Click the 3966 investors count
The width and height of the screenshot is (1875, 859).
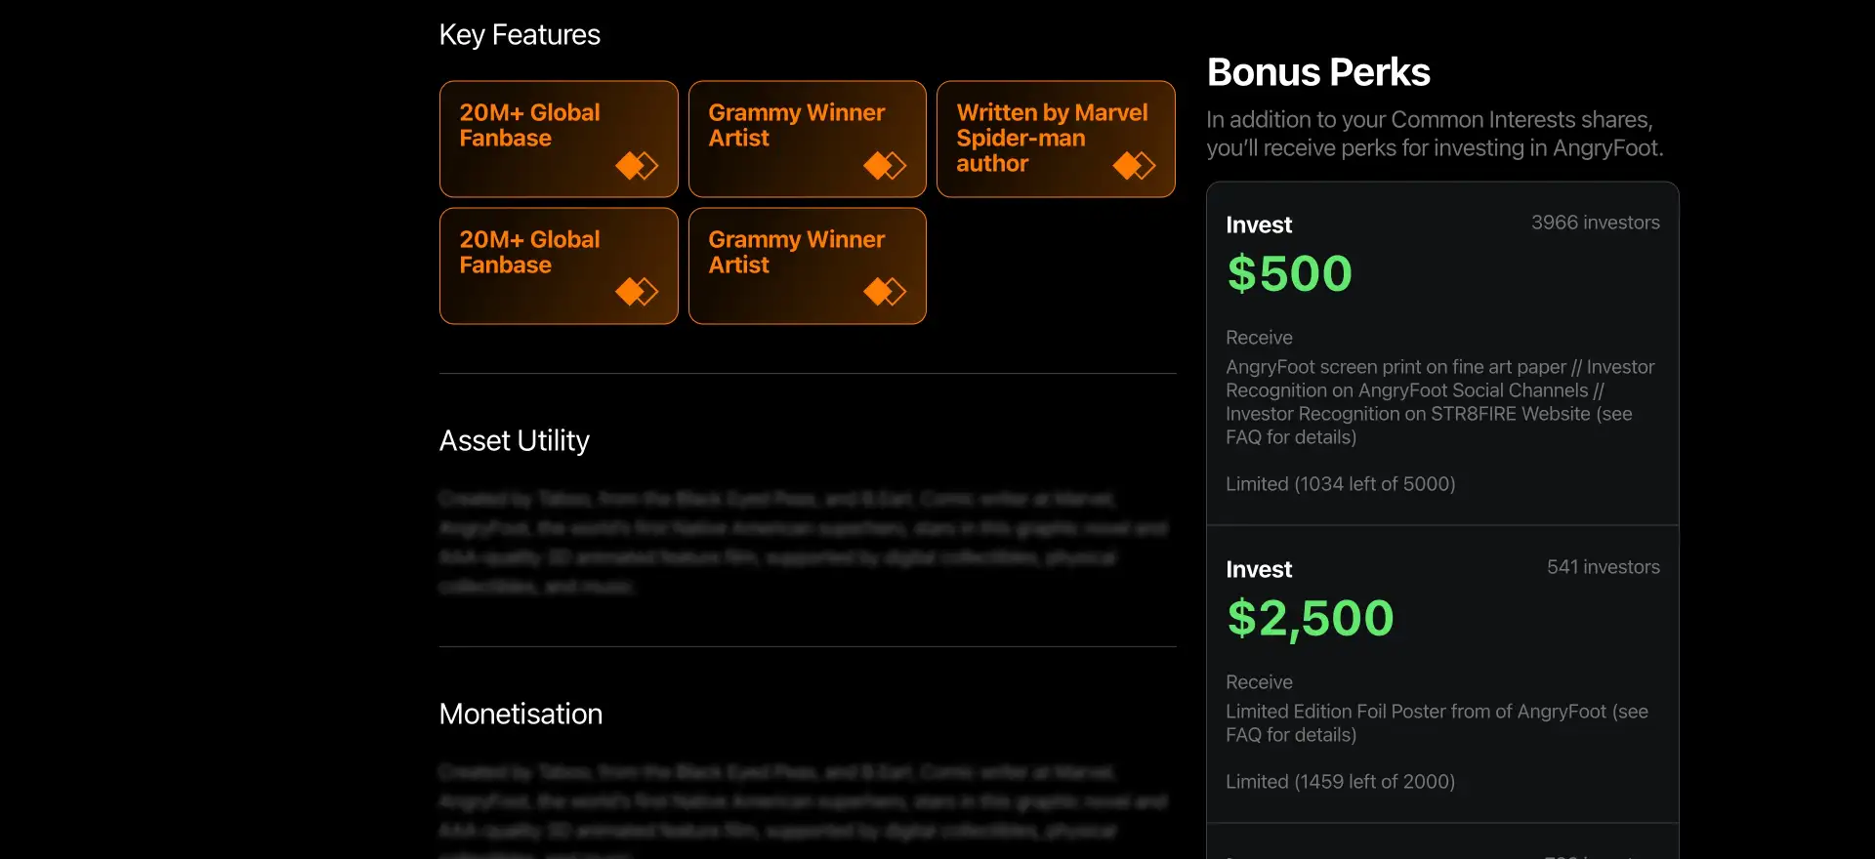coord(1595,223)
